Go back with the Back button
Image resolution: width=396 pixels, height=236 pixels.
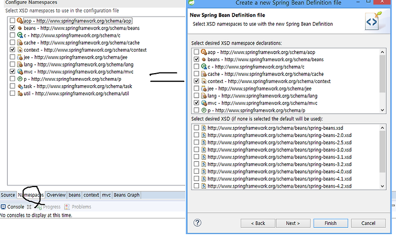coord(258,223)
